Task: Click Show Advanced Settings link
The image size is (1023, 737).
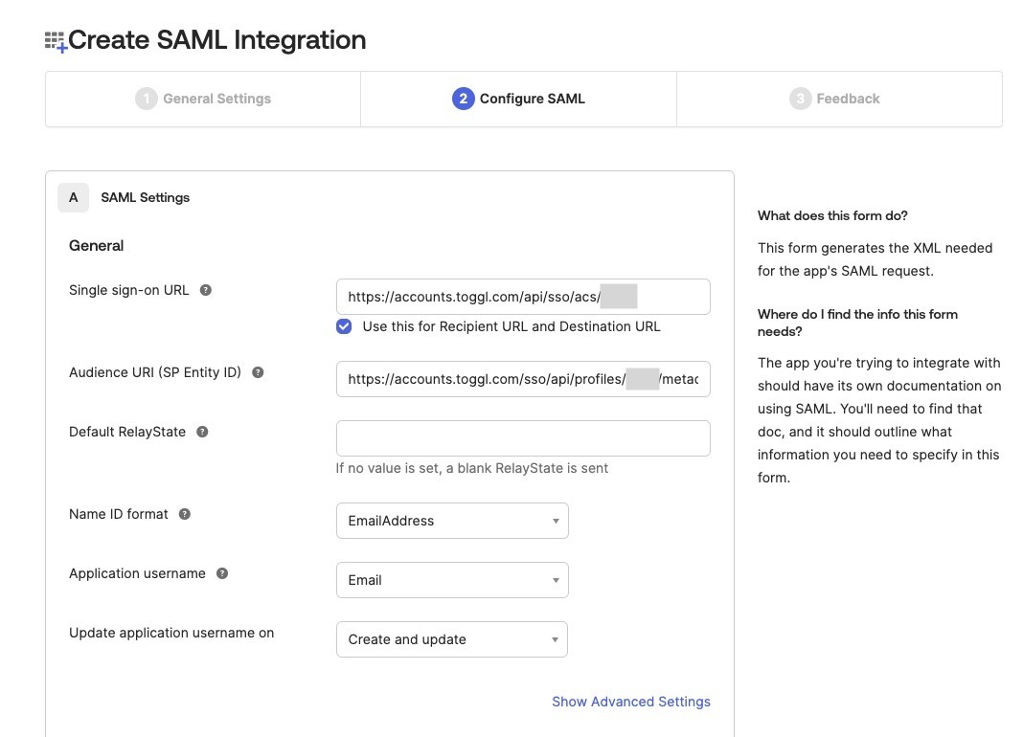Action: (x=630, y=702)
